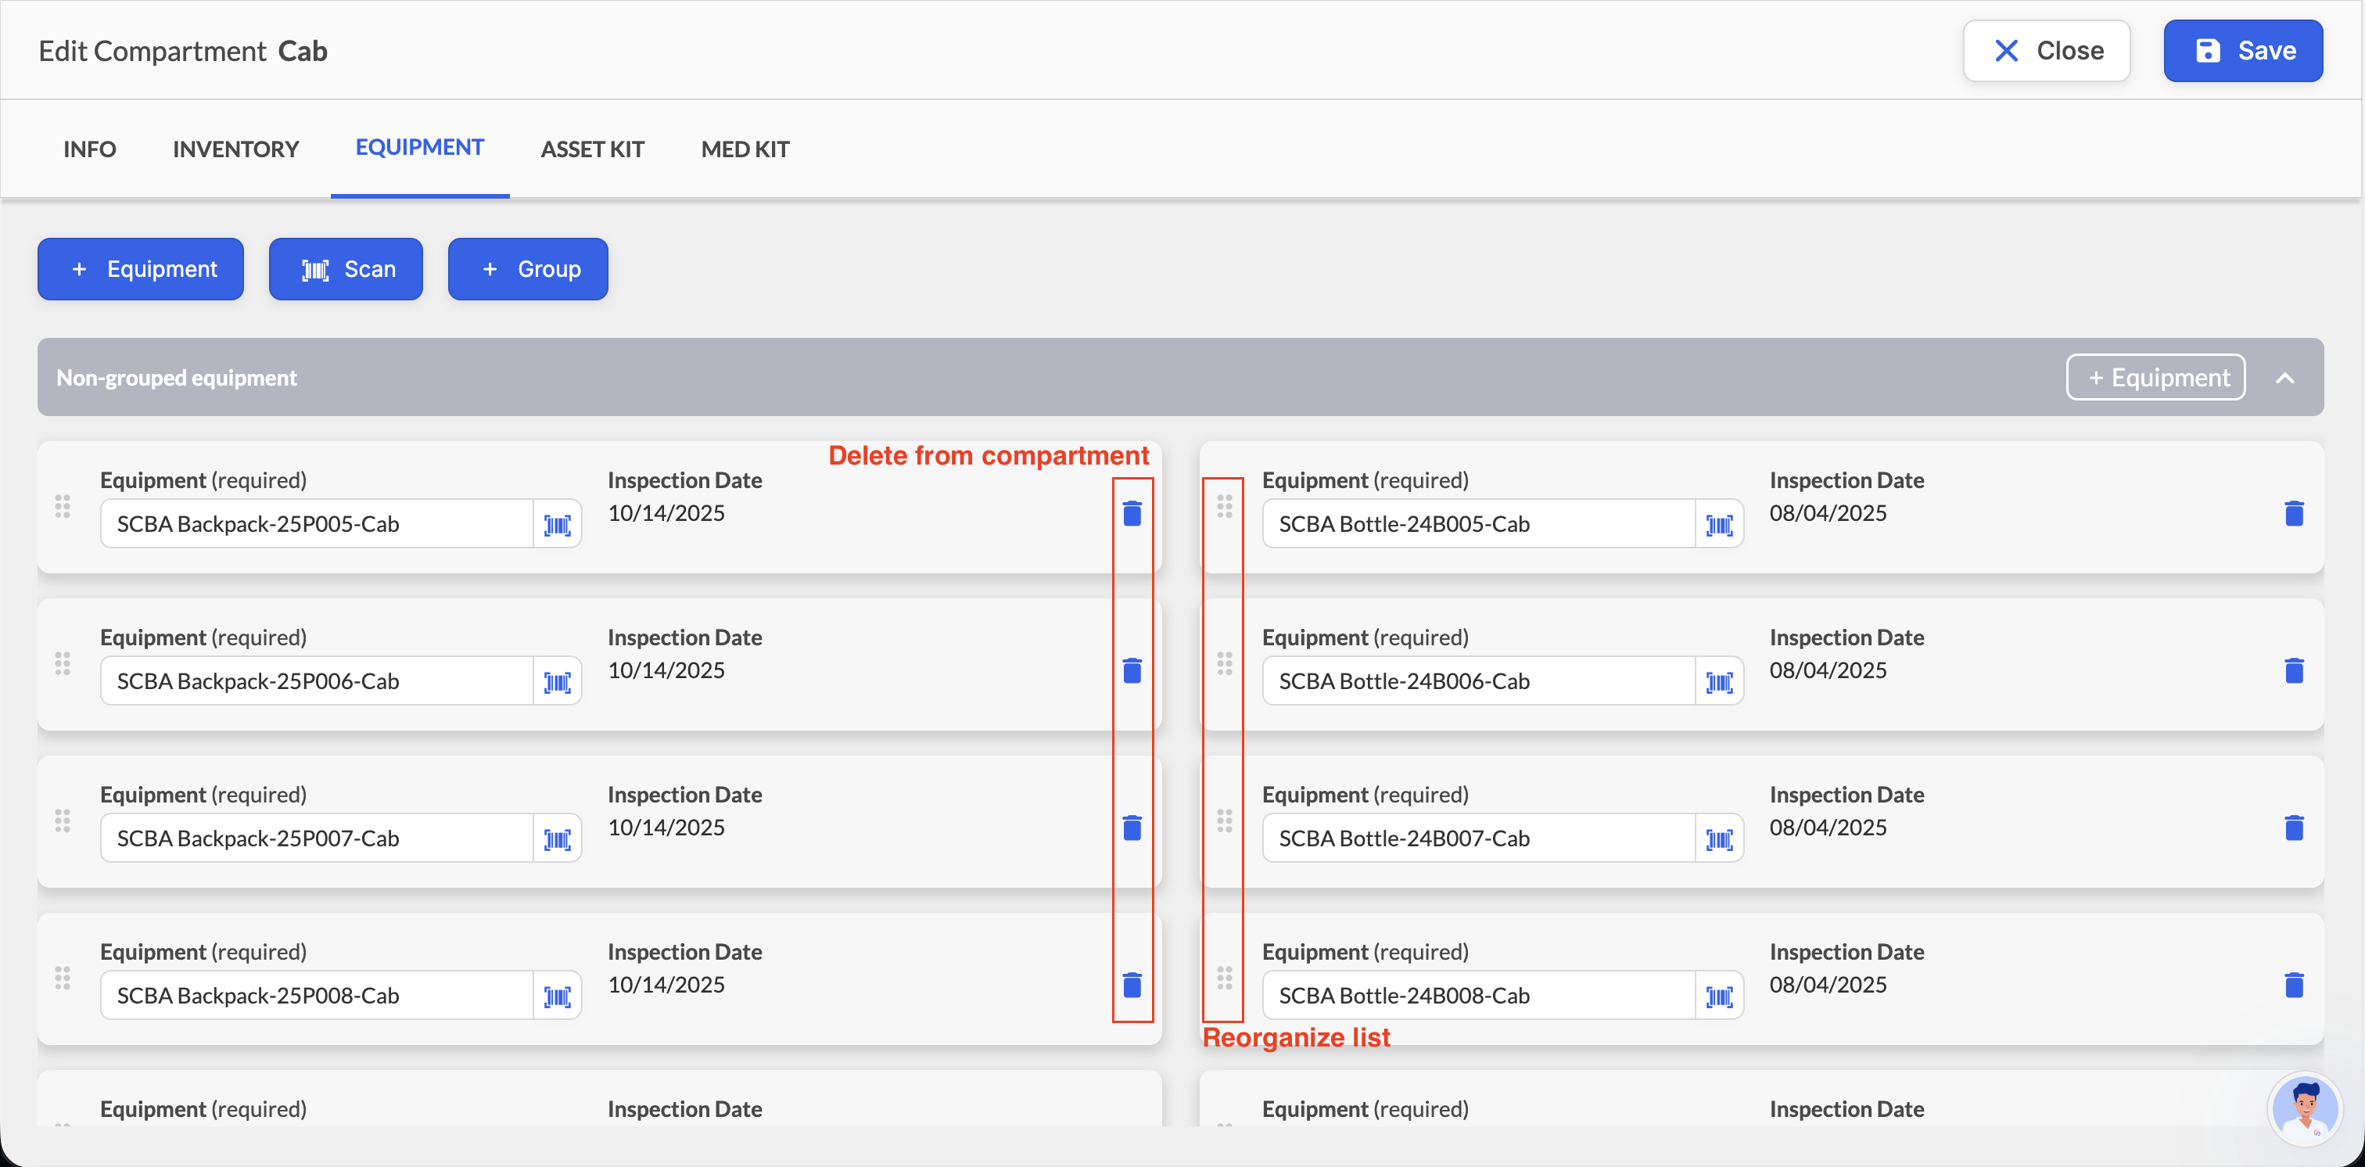Viewport: 2365px width, 1167px height.
Task: Scan barcode for SCBA Backpack-25P005-Cab field
Action: coord(558,524)
